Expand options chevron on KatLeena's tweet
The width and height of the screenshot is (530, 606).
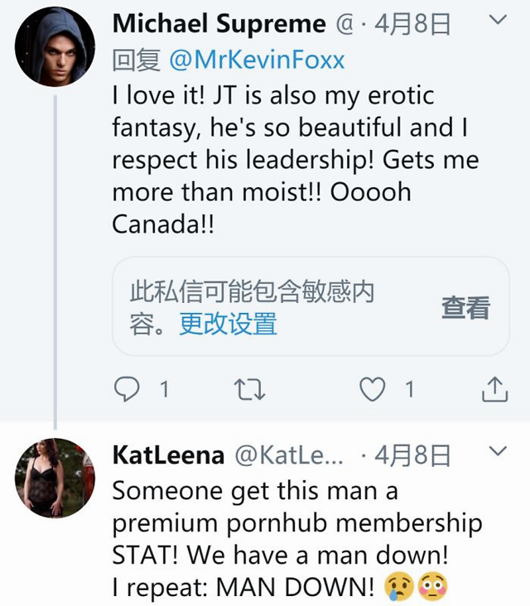coord(497,451)
